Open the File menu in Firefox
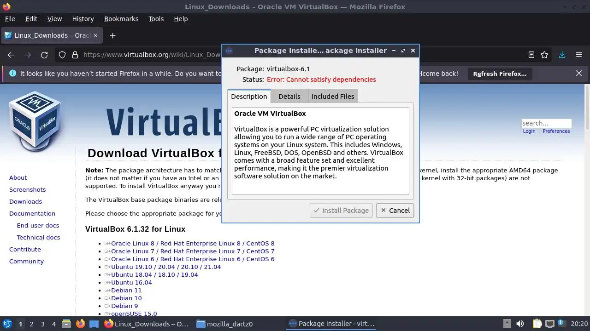 10,19
